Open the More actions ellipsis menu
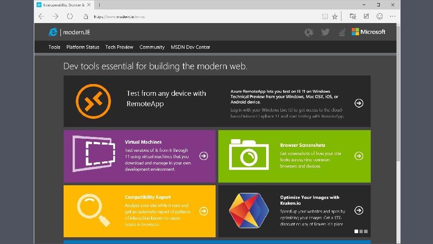 [x=392, y=16]
